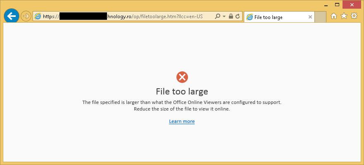Select the File too large tab

click(279, 17)
